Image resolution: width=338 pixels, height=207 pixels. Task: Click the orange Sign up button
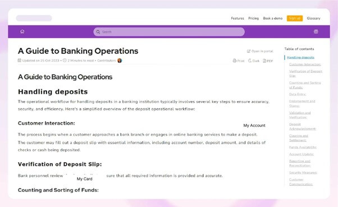point(295,19)
